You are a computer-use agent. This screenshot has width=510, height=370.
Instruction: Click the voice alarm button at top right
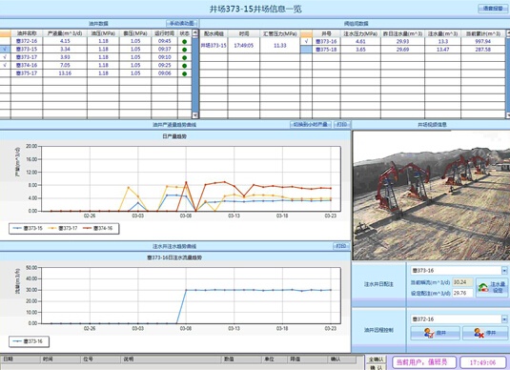click(493, 9)
